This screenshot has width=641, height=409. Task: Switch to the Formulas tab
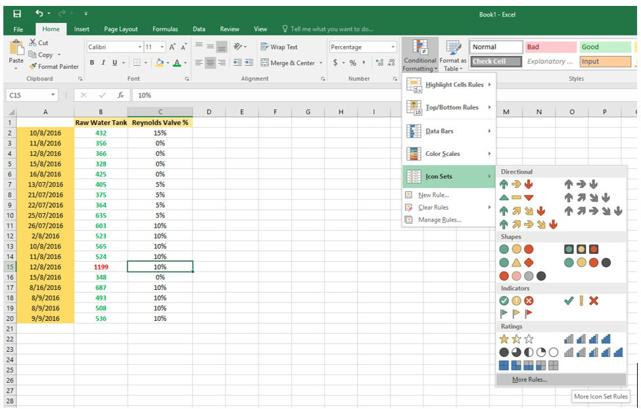pyautogui.click(x=165, y=29)
